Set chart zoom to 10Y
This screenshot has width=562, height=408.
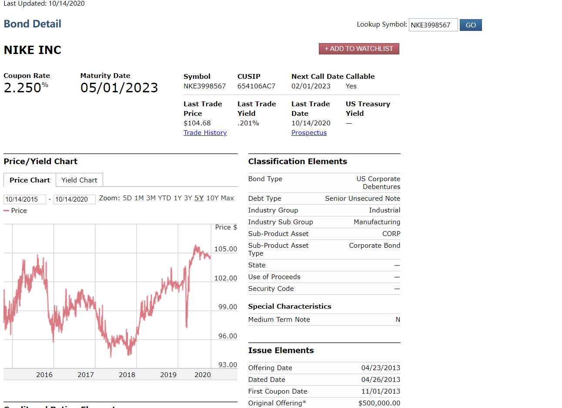coord(212,198)
